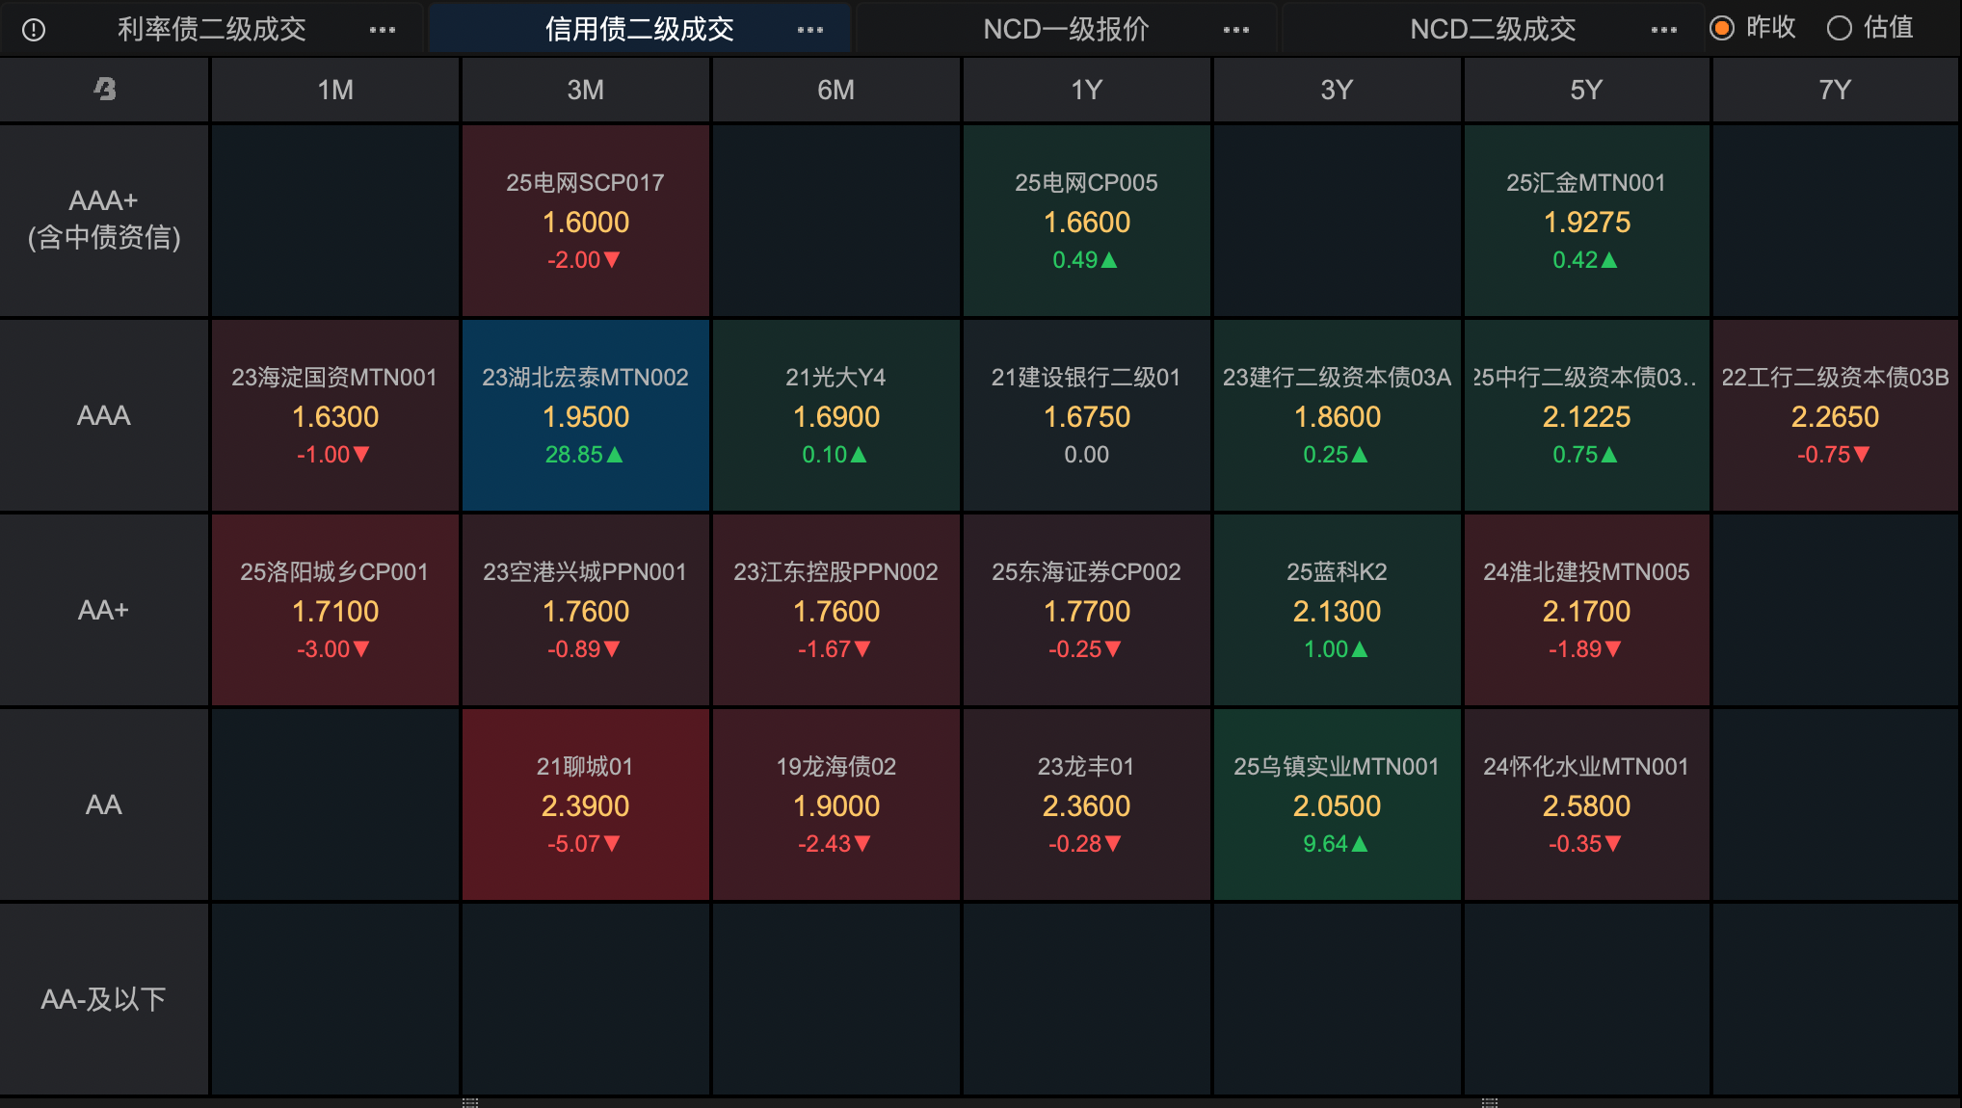
Task: Switch to the NCD二级成交 tab
Action: [1493, 30]
